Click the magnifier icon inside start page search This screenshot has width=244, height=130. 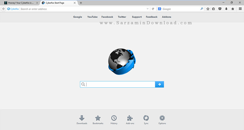click(83, 84)
